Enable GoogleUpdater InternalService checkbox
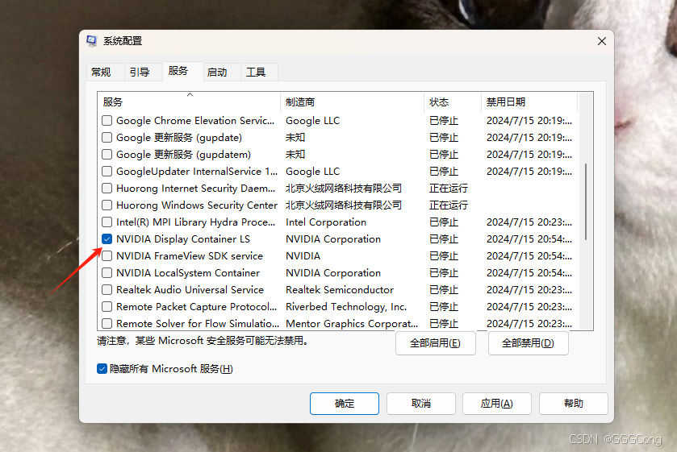The width and height of the screenshot is (677, 452). click(x=107, y=172)
